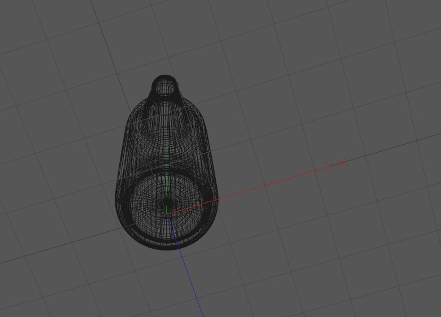Screen dimensions: 441x317
Task: Click the red X axis arrowhead
Action: coord(329,167)
